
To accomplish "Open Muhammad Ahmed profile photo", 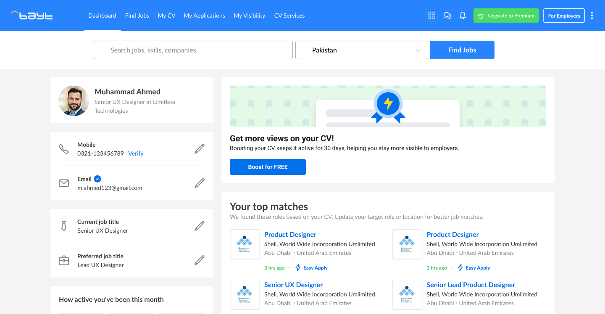I will pos(74,101).
